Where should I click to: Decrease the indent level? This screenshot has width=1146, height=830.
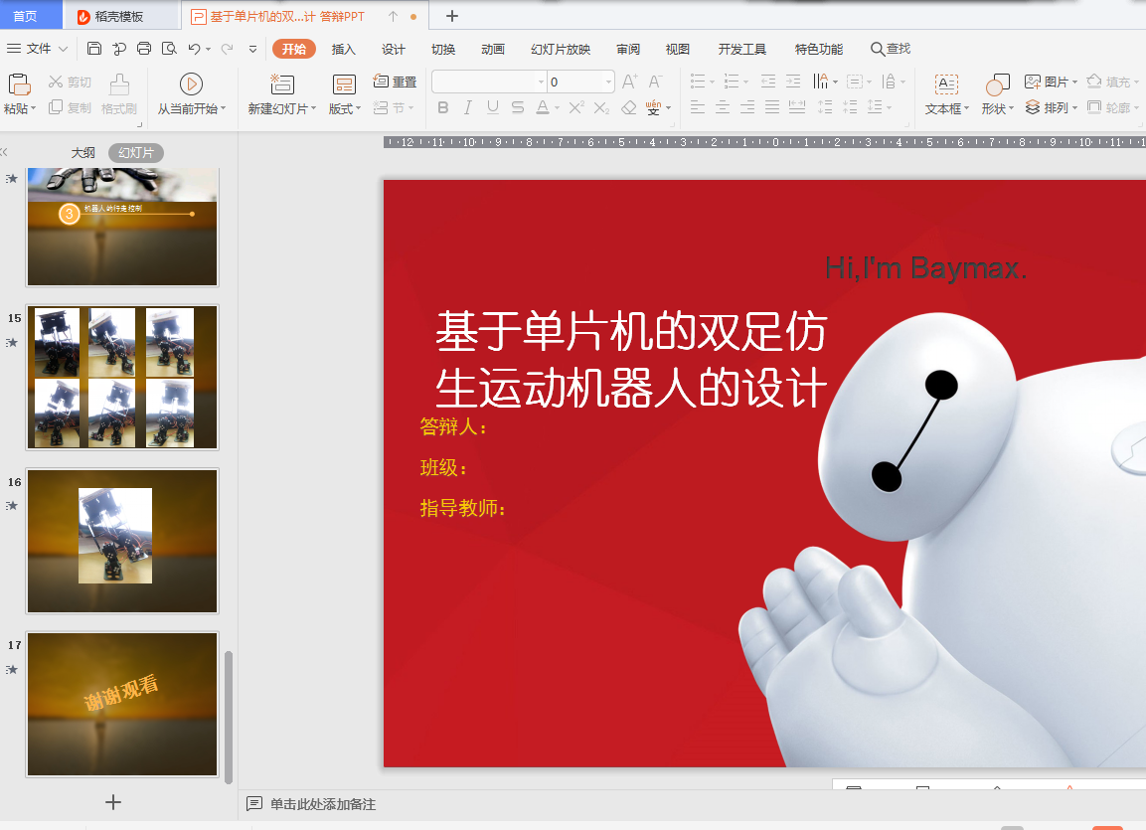point(768,82)
